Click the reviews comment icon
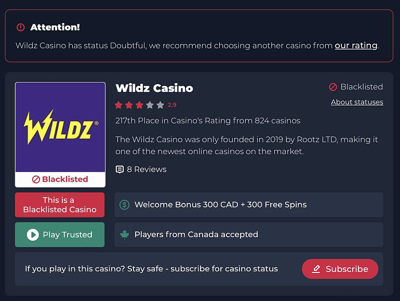The image size is (400, 301). [x=119, y=170]
